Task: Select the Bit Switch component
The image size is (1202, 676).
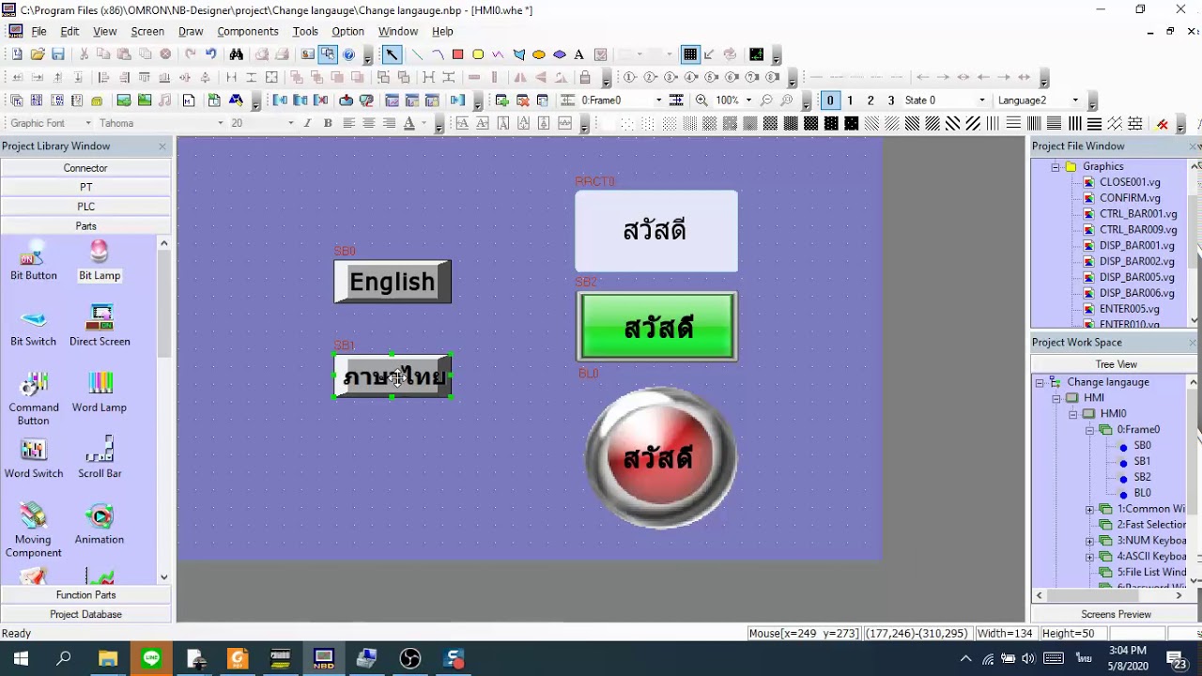Action: 34,327
